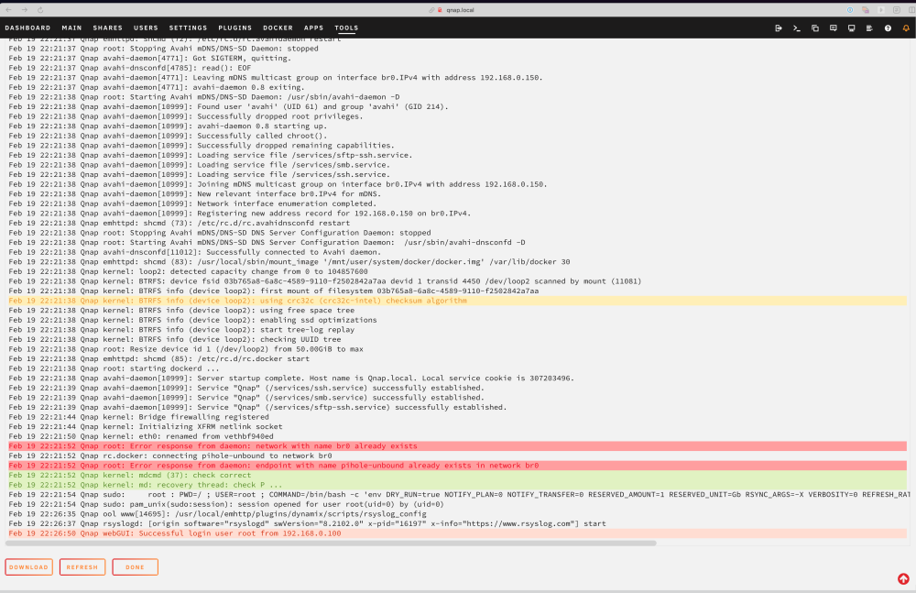This screenshot has width=916, height=593.
Task: Click the 'Successfully called chroot().' log line
Action: 168,136
